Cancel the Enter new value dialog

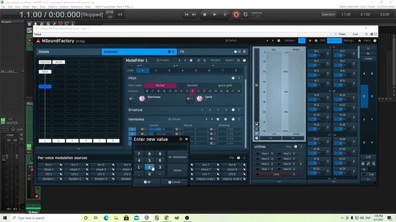coord(174,182)
